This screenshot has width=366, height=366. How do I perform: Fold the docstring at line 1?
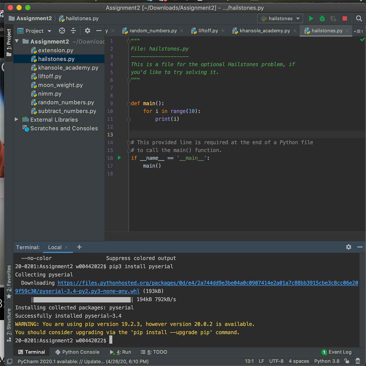(129, 41)
